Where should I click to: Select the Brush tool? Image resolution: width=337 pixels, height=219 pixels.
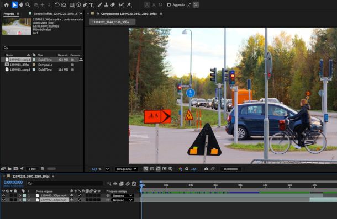99,4
